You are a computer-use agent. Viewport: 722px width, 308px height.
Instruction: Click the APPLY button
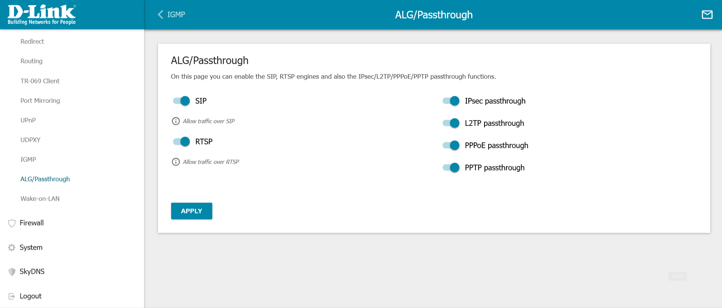(x=192, y=211)
